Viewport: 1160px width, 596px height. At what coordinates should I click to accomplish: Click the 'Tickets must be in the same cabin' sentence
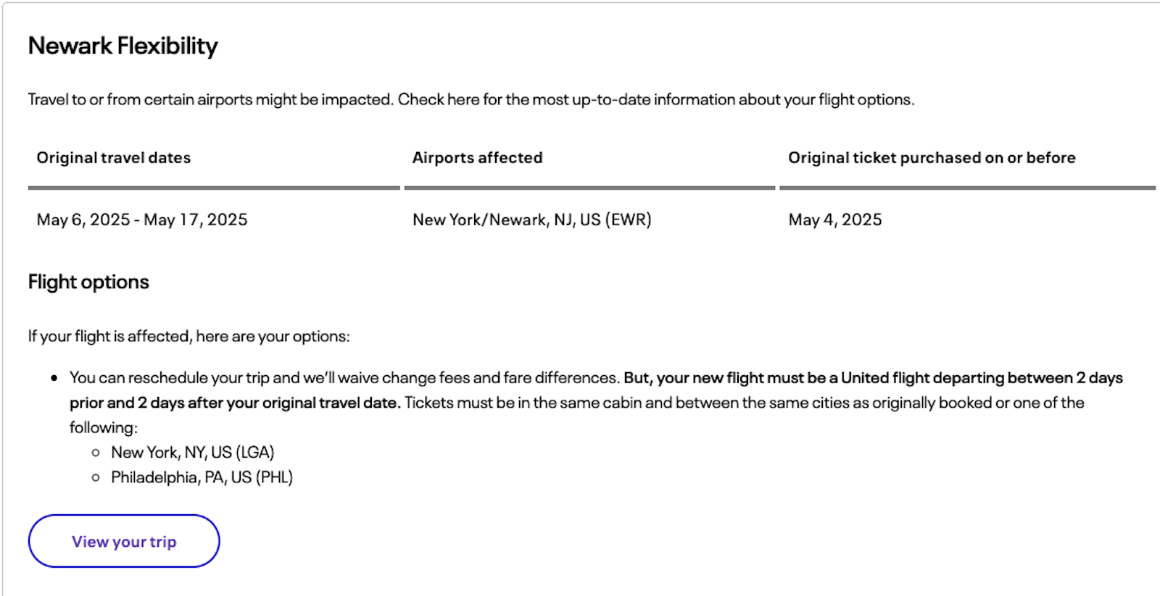click(x=744, y=403)
